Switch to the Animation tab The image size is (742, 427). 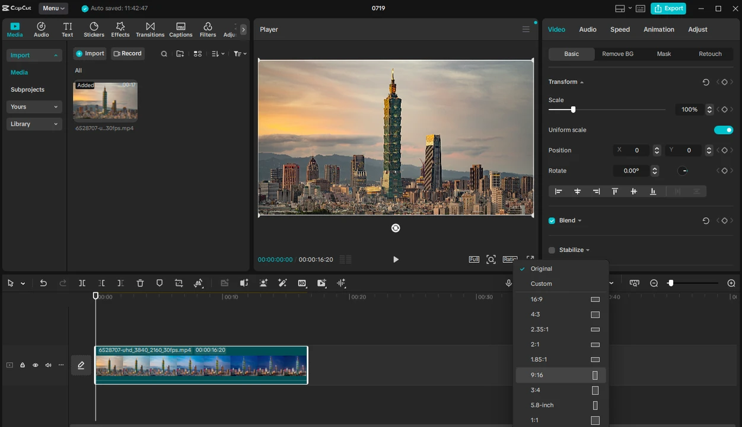(659, 30)
